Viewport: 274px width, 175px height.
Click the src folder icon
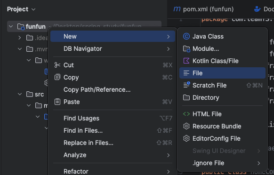tap(30, 94)
